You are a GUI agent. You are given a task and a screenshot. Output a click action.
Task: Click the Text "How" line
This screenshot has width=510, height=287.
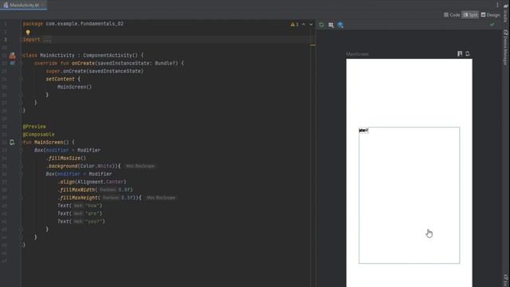point(80,206)
